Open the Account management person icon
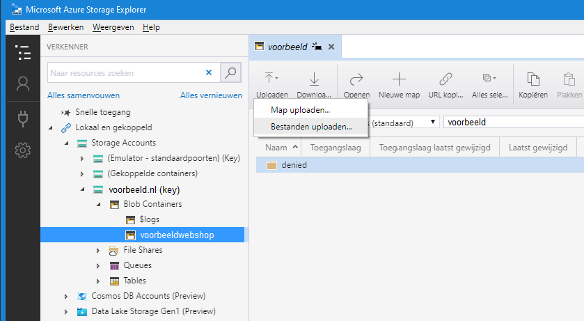584x321 pixels. (x=23, y=84)
